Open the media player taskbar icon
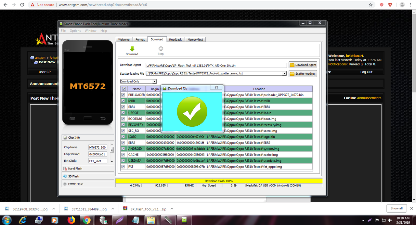 [55, 220]
